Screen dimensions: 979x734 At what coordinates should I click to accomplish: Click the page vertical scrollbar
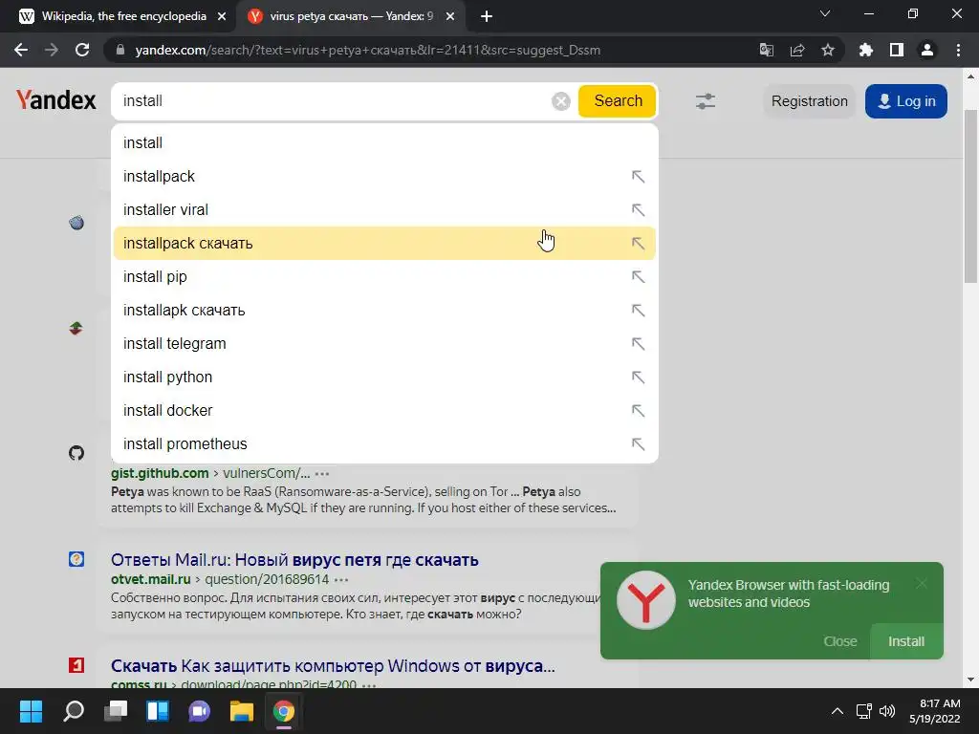970,196
